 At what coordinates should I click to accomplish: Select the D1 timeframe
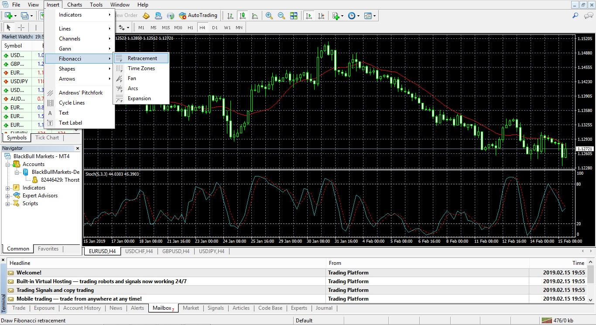[215, 27]
